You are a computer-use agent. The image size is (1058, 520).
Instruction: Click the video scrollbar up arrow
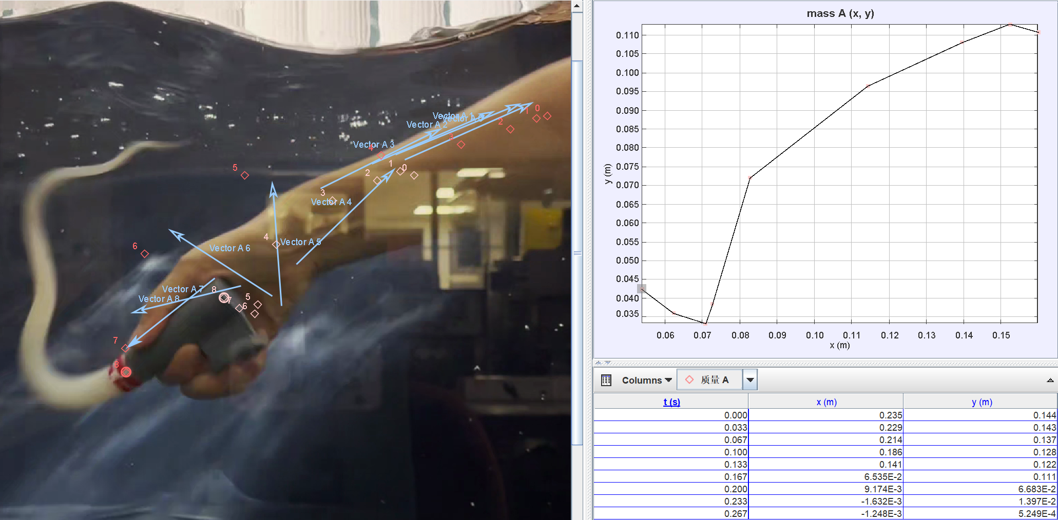click(577, 6)
